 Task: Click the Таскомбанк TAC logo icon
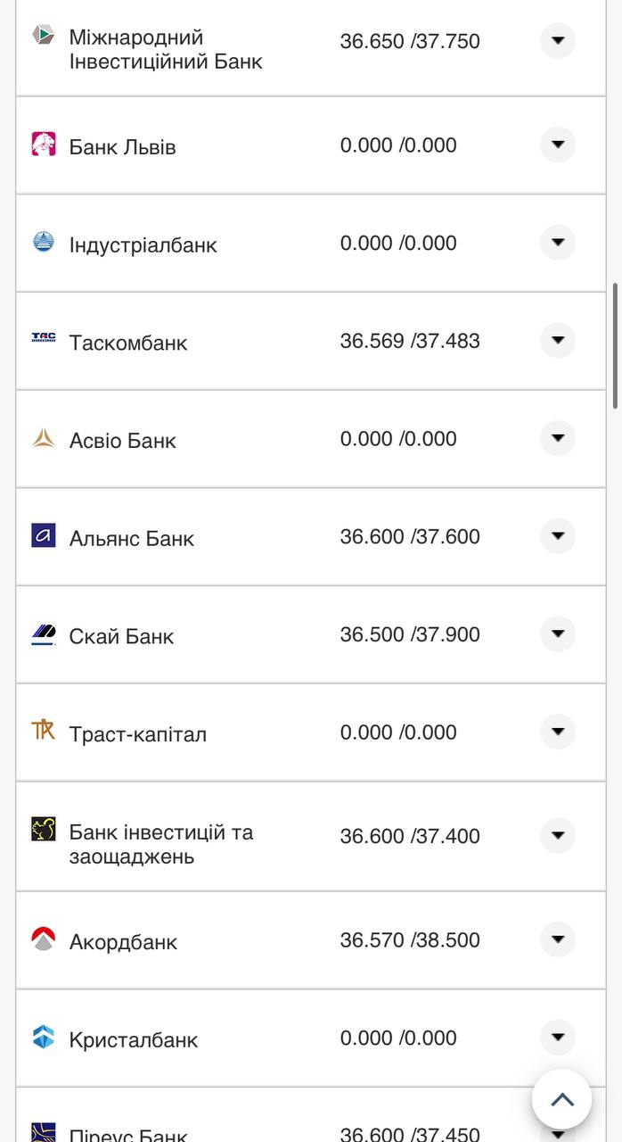[43, 337]
